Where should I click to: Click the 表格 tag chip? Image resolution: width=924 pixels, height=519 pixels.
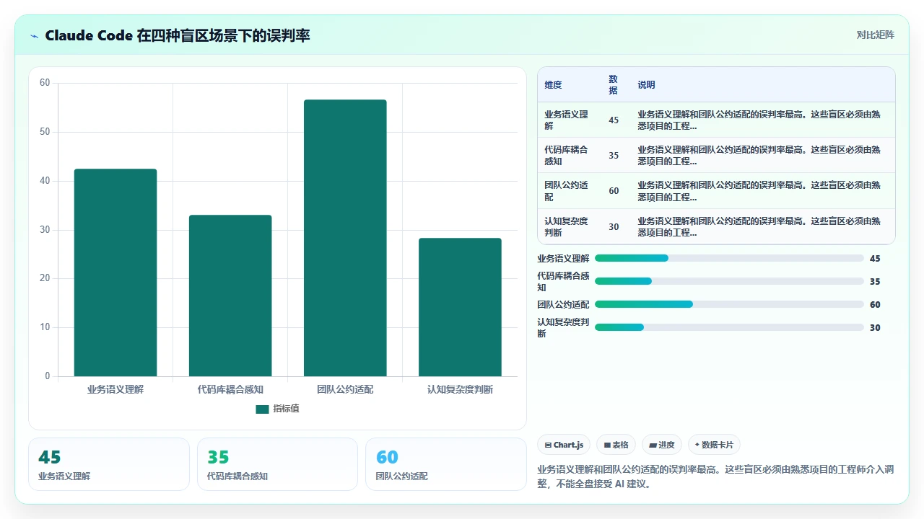click(616, 445)
